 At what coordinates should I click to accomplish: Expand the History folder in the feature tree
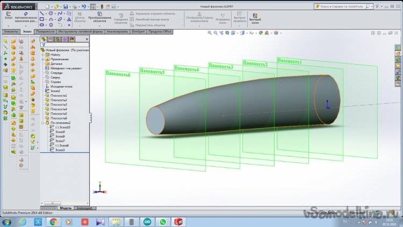tap(43, 54)
